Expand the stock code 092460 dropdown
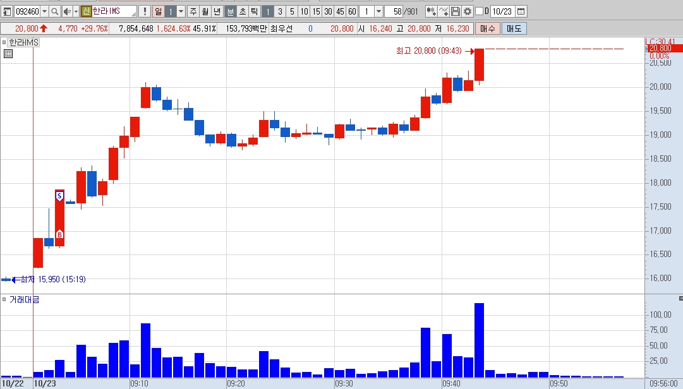This screenshot has height=389, width=683. click(x=44, y=11)
